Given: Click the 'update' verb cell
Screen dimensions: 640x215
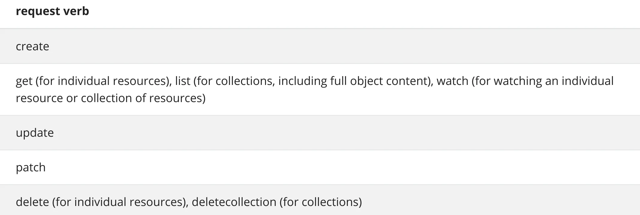Looking at the screenshot, I should (35, 133).
